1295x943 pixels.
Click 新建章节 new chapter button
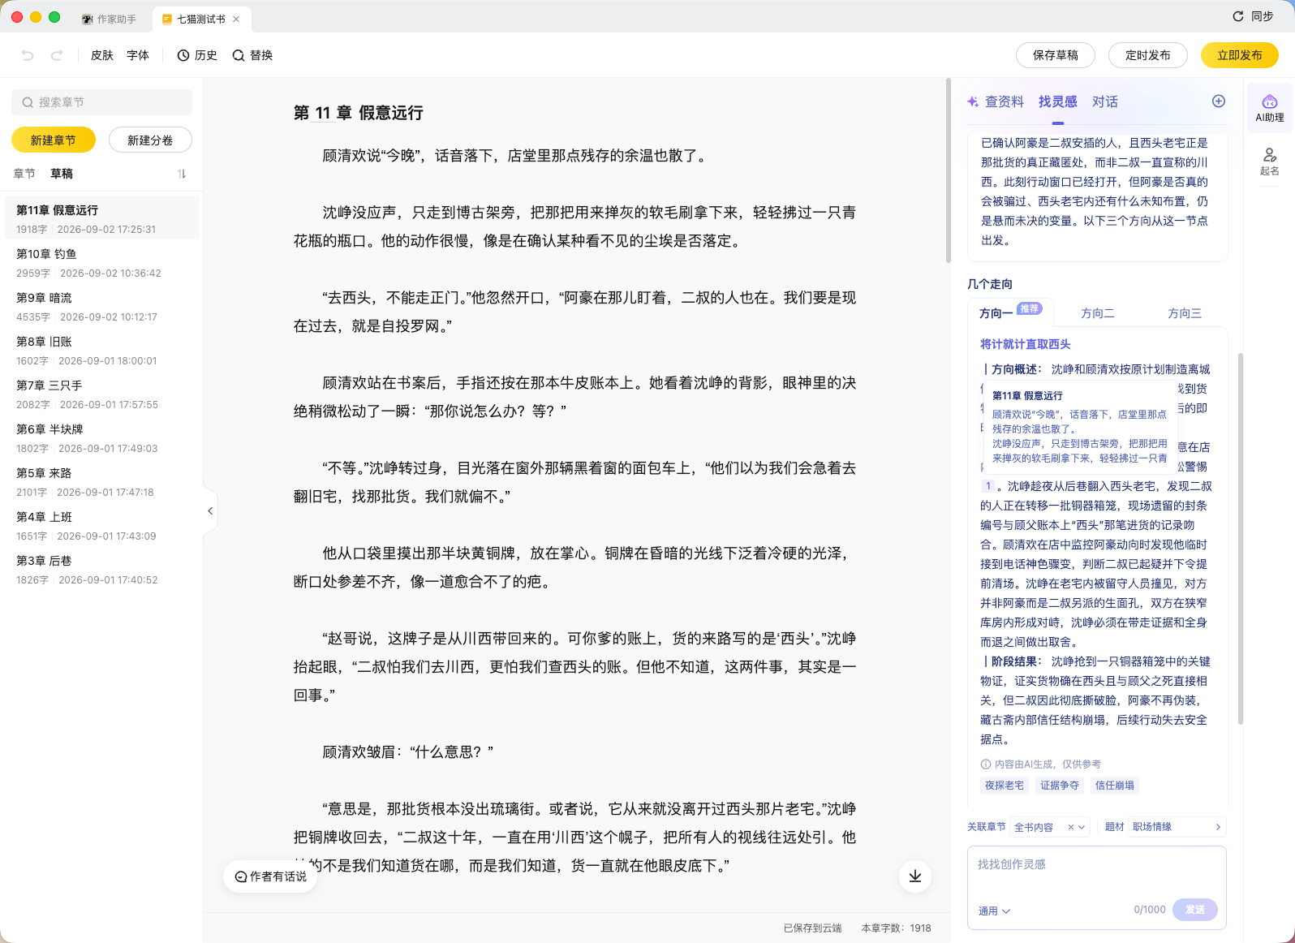[54, 140]
